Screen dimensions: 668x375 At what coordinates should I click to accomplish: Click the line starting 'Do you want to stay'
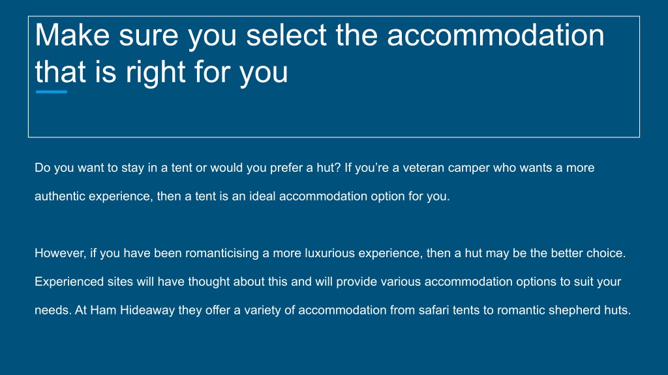(x=314, y=168)
